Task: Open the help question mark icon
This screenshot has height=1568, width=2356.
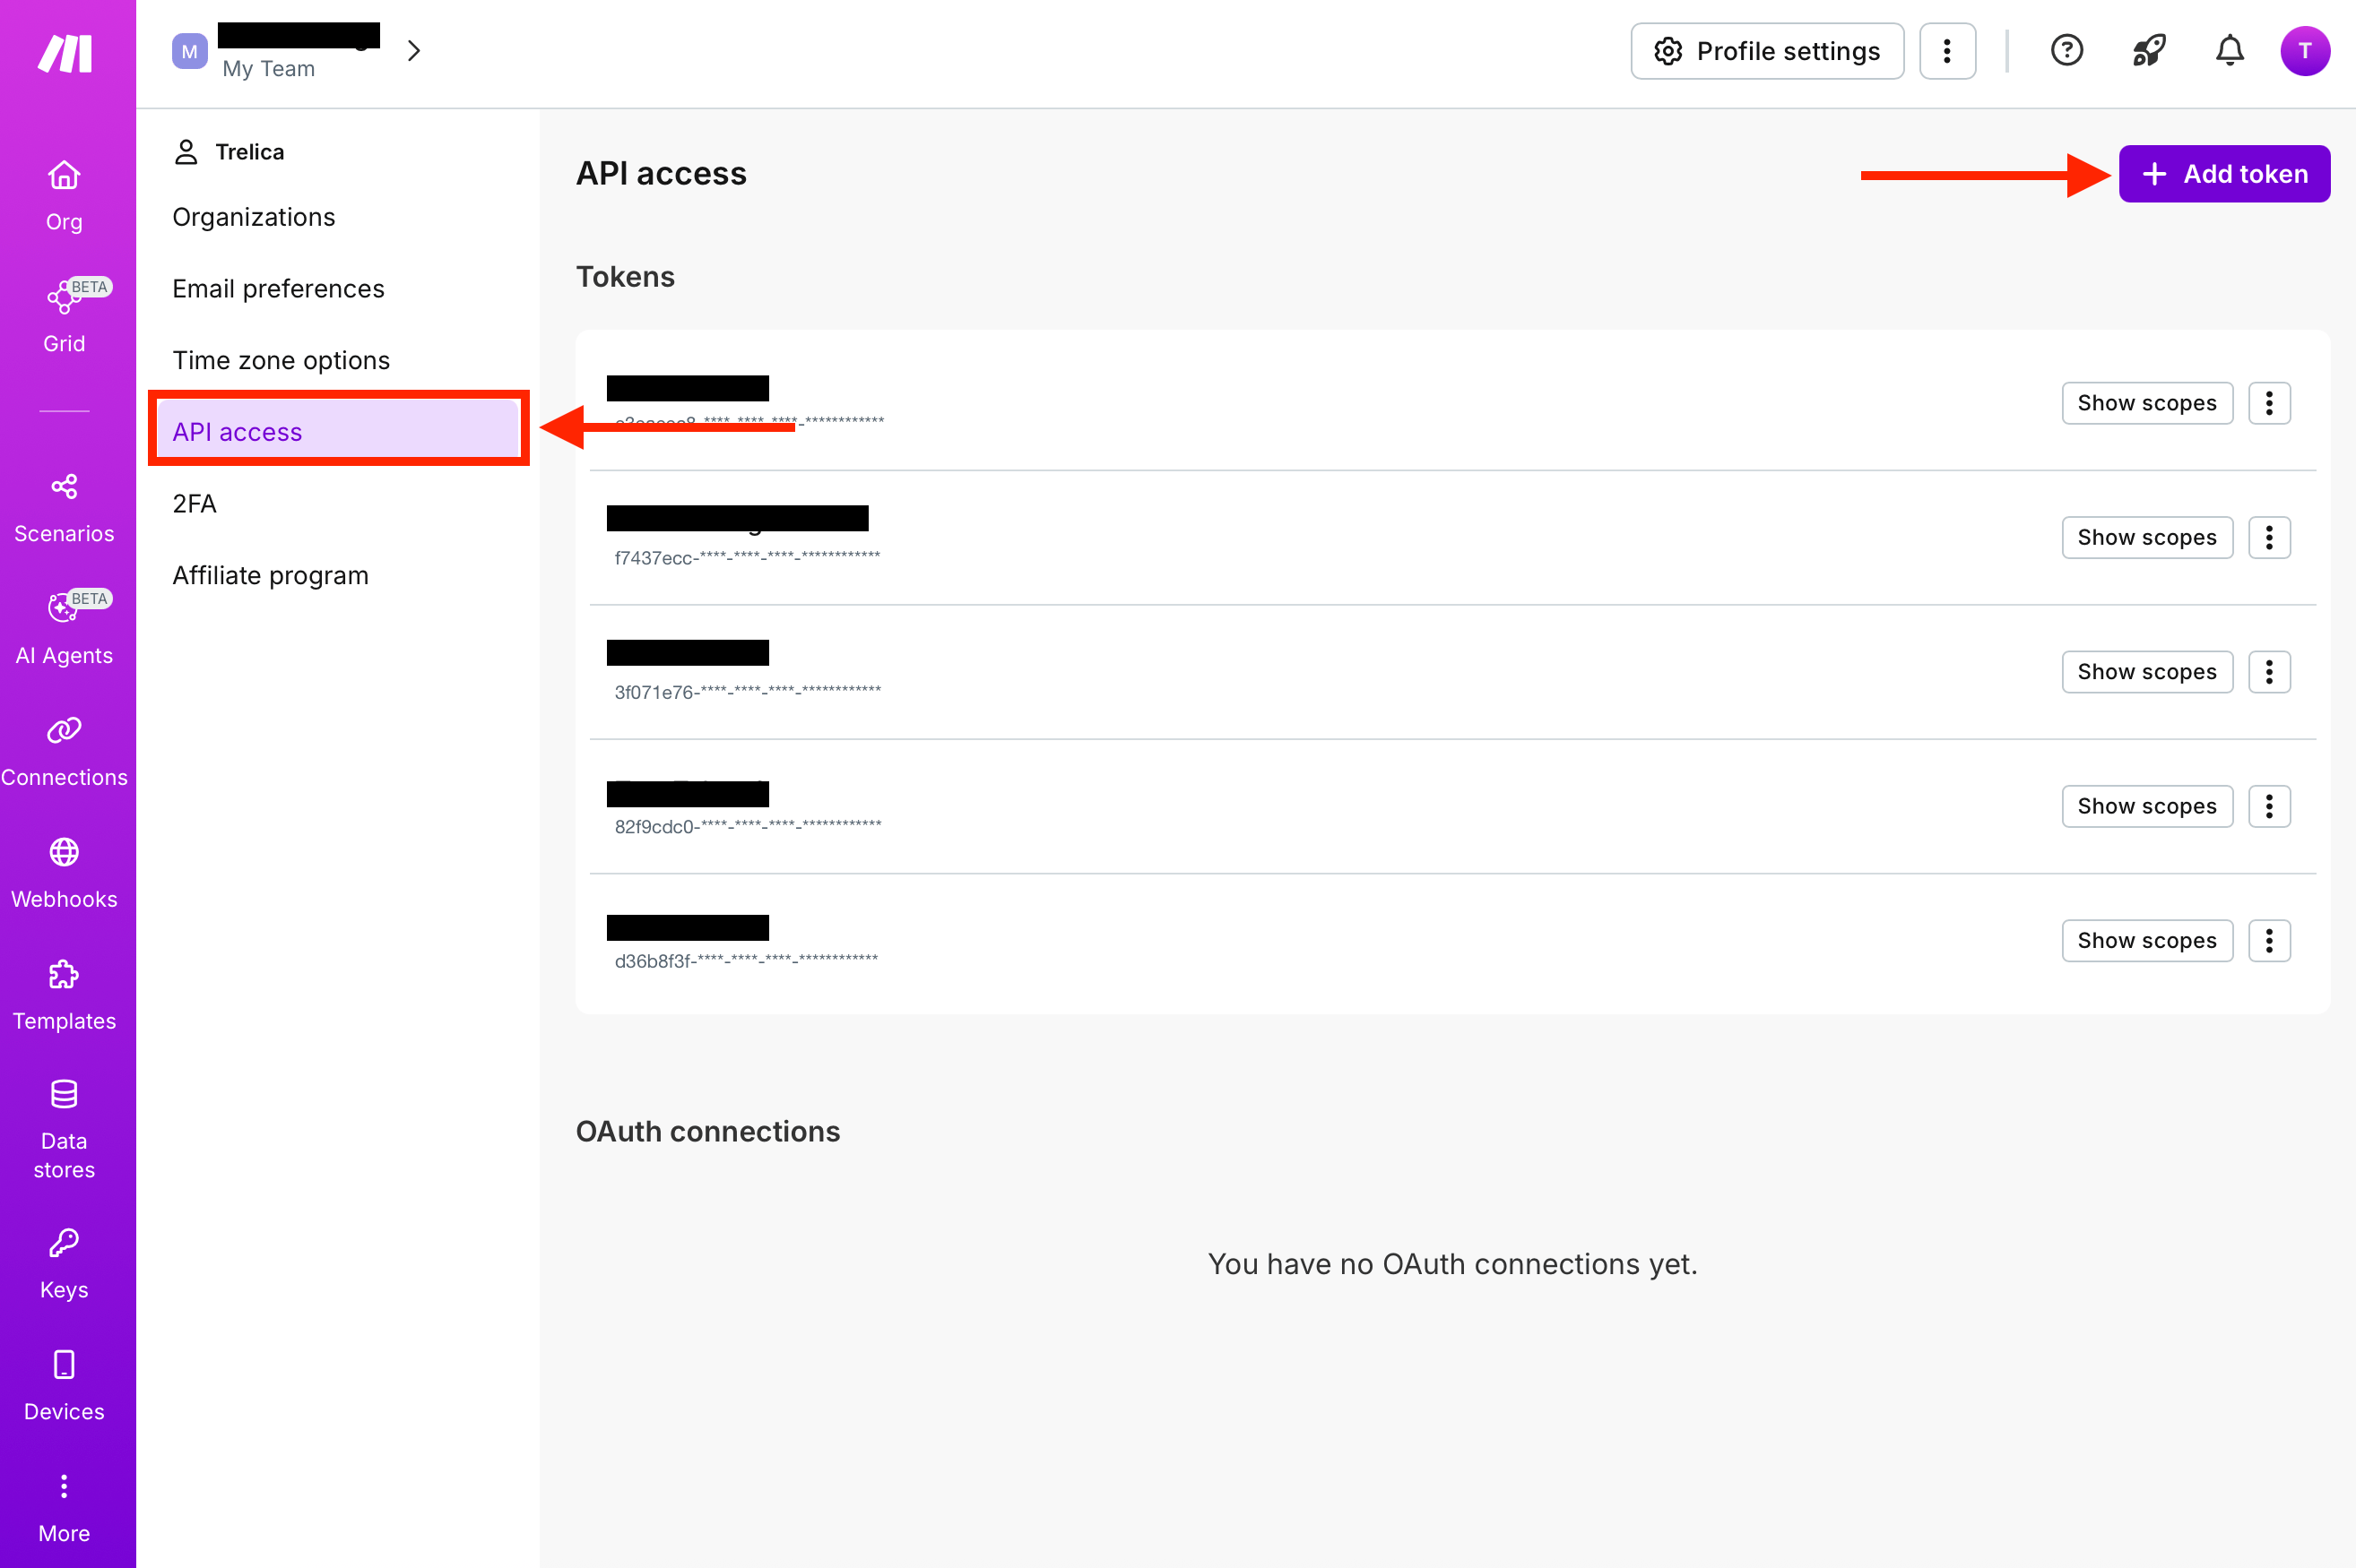Action: (2066, 50)
